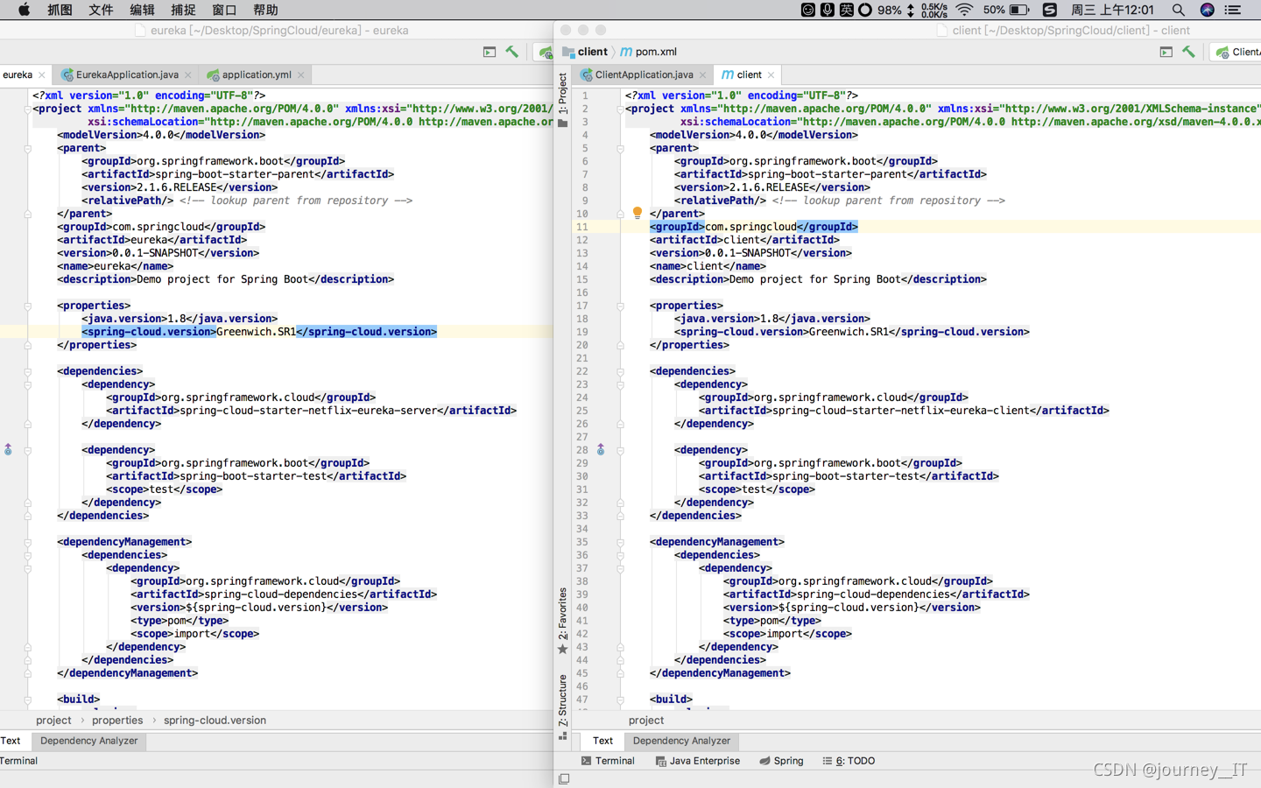Click properties breadcrumb in eureka editor

(117, 721)
